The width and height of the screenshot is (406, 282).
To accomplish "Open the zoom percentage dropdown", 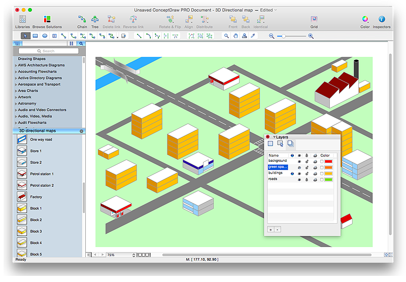I will click(134, 255).
